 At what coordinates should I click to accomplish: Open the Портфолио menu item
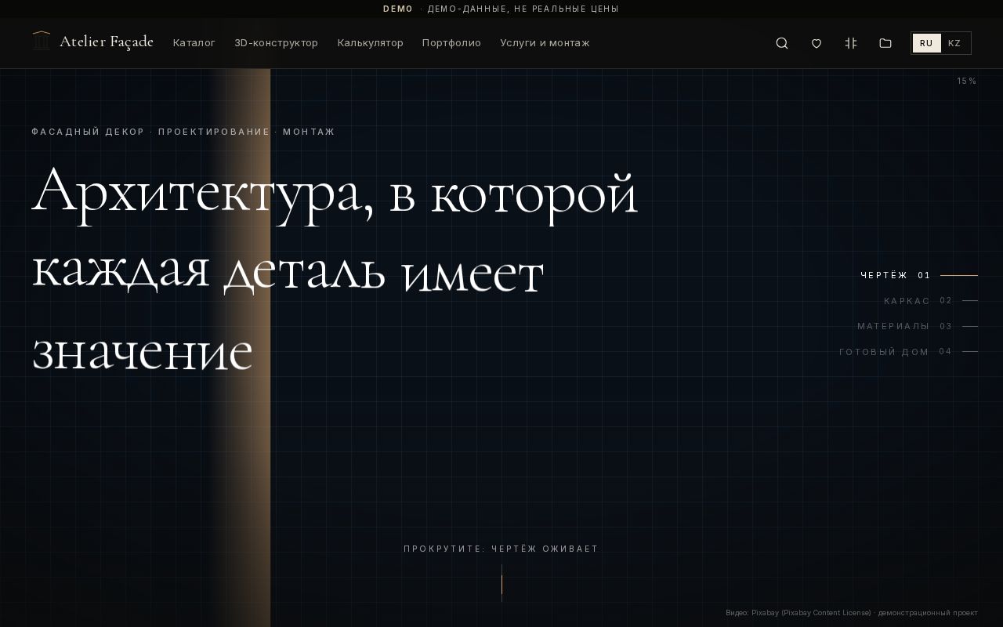pos(451,43)
